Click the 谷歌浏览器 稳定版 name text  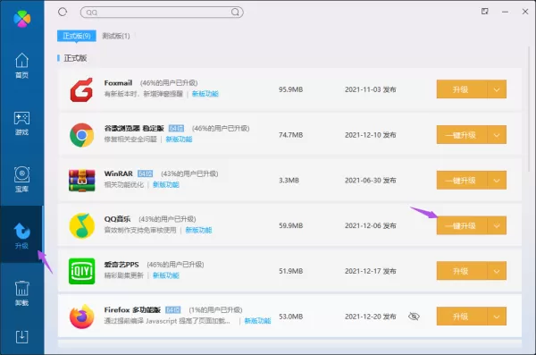[x=134, y=129]
